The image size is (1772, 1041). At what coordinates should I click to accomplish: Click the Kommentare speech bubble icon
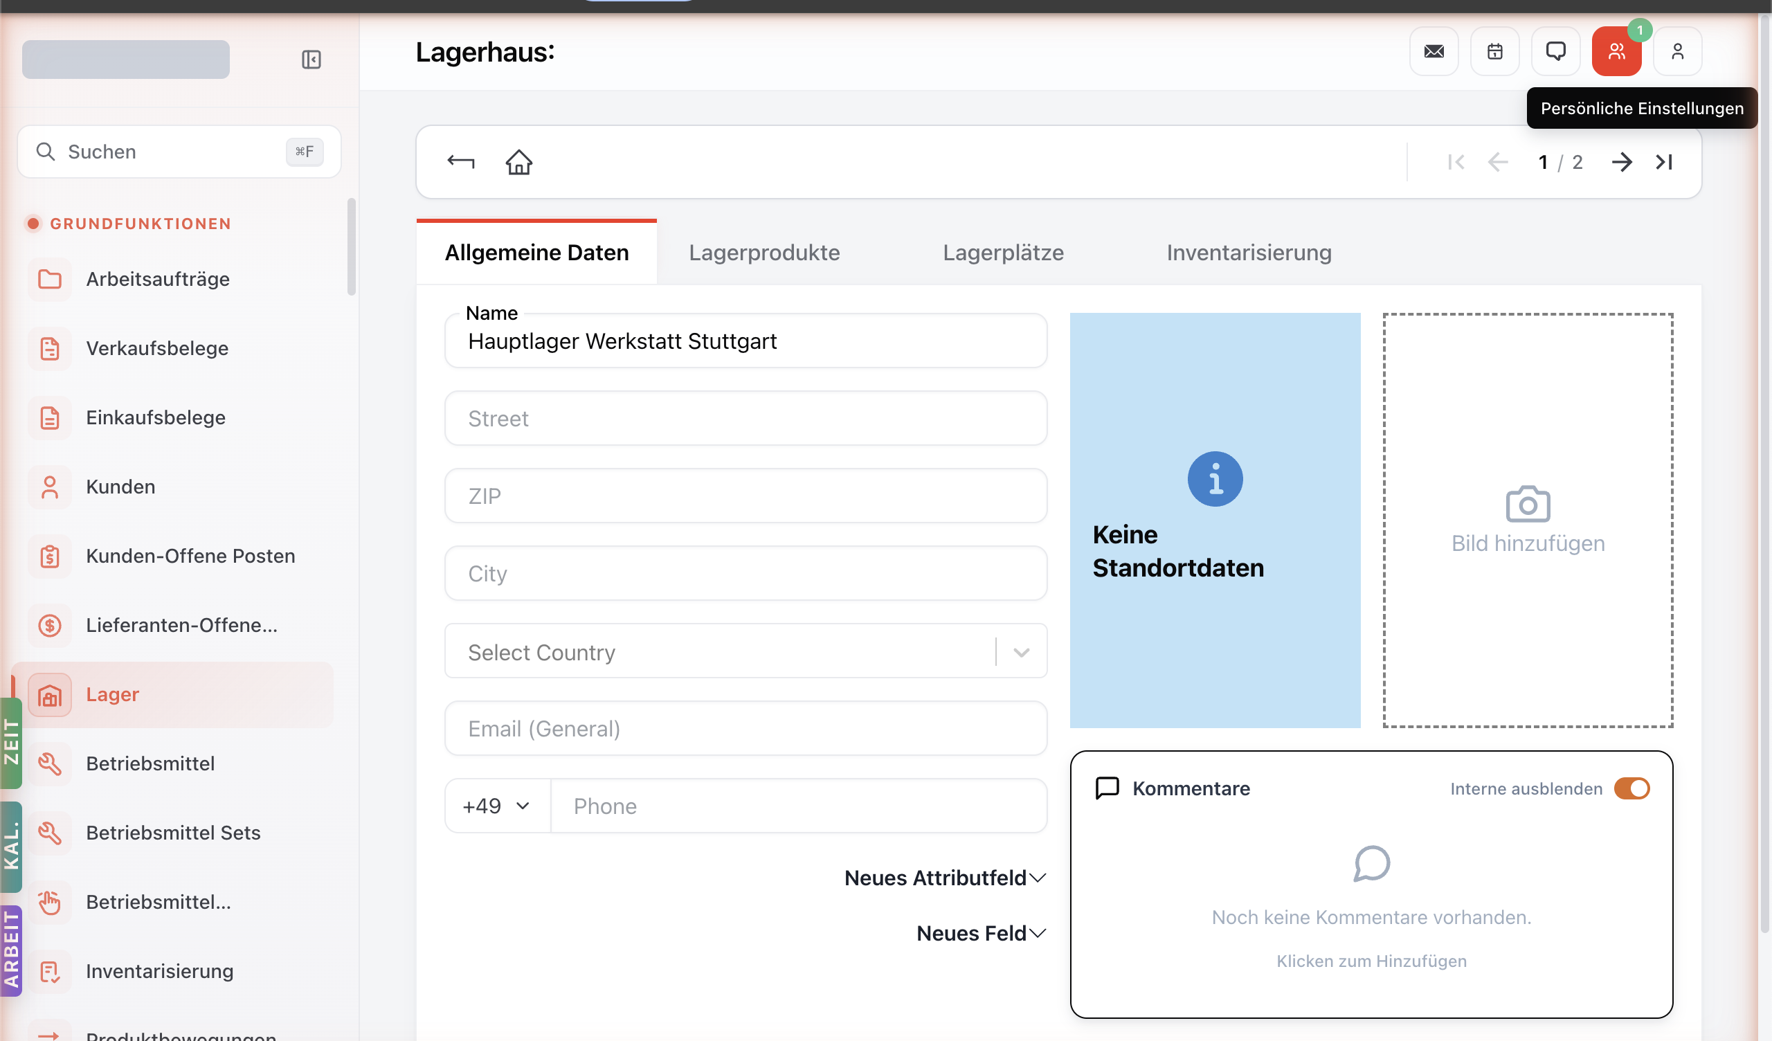pos(1107,788)
